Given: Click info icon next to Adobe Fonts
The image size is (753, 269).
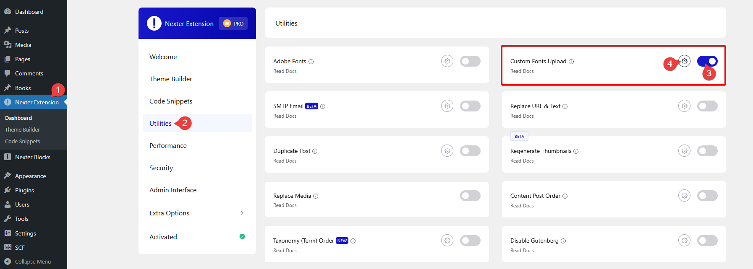Looking at the screenshot, I should point(311,62).
